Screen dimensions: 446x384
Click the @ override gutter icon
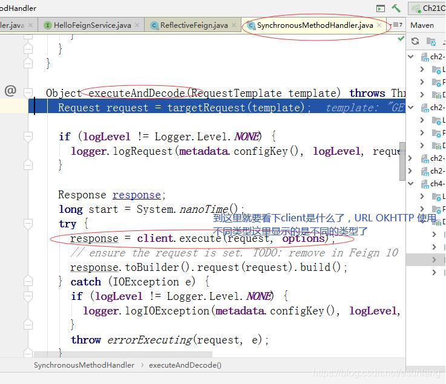(10, 91)
